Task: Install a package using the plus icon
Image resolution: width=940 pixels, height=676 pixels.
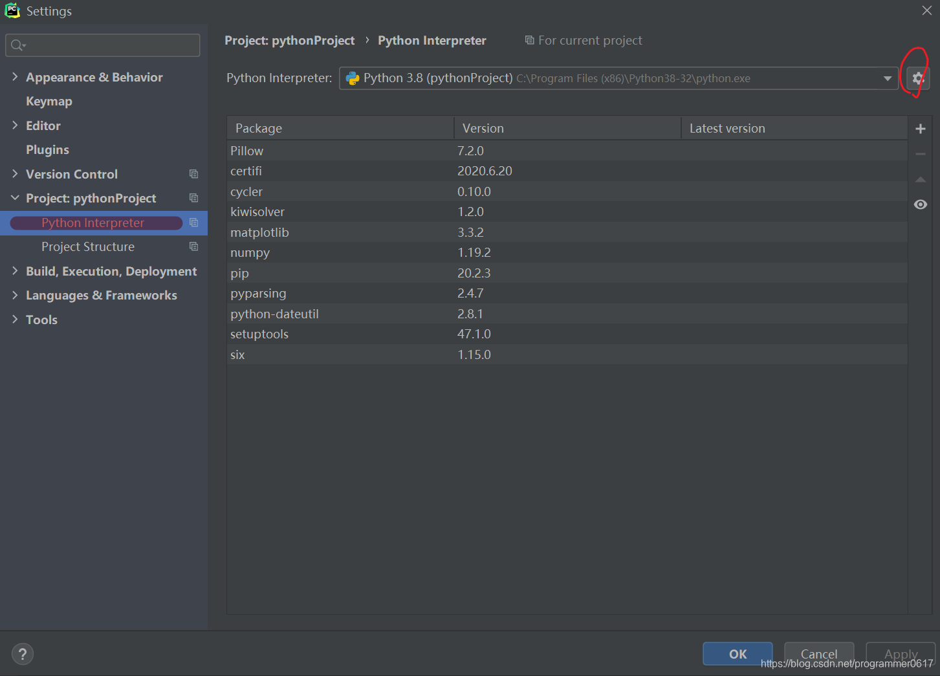Action: point(920,128)
